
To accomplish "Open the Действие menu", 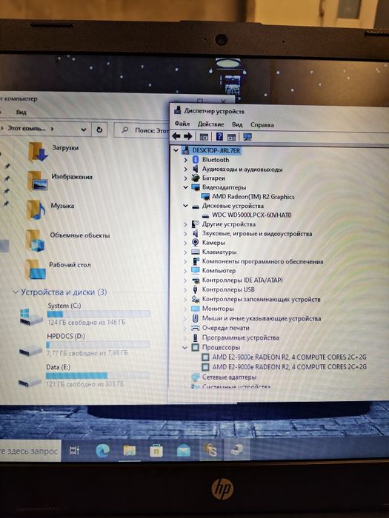I will [x=210, y=124].
